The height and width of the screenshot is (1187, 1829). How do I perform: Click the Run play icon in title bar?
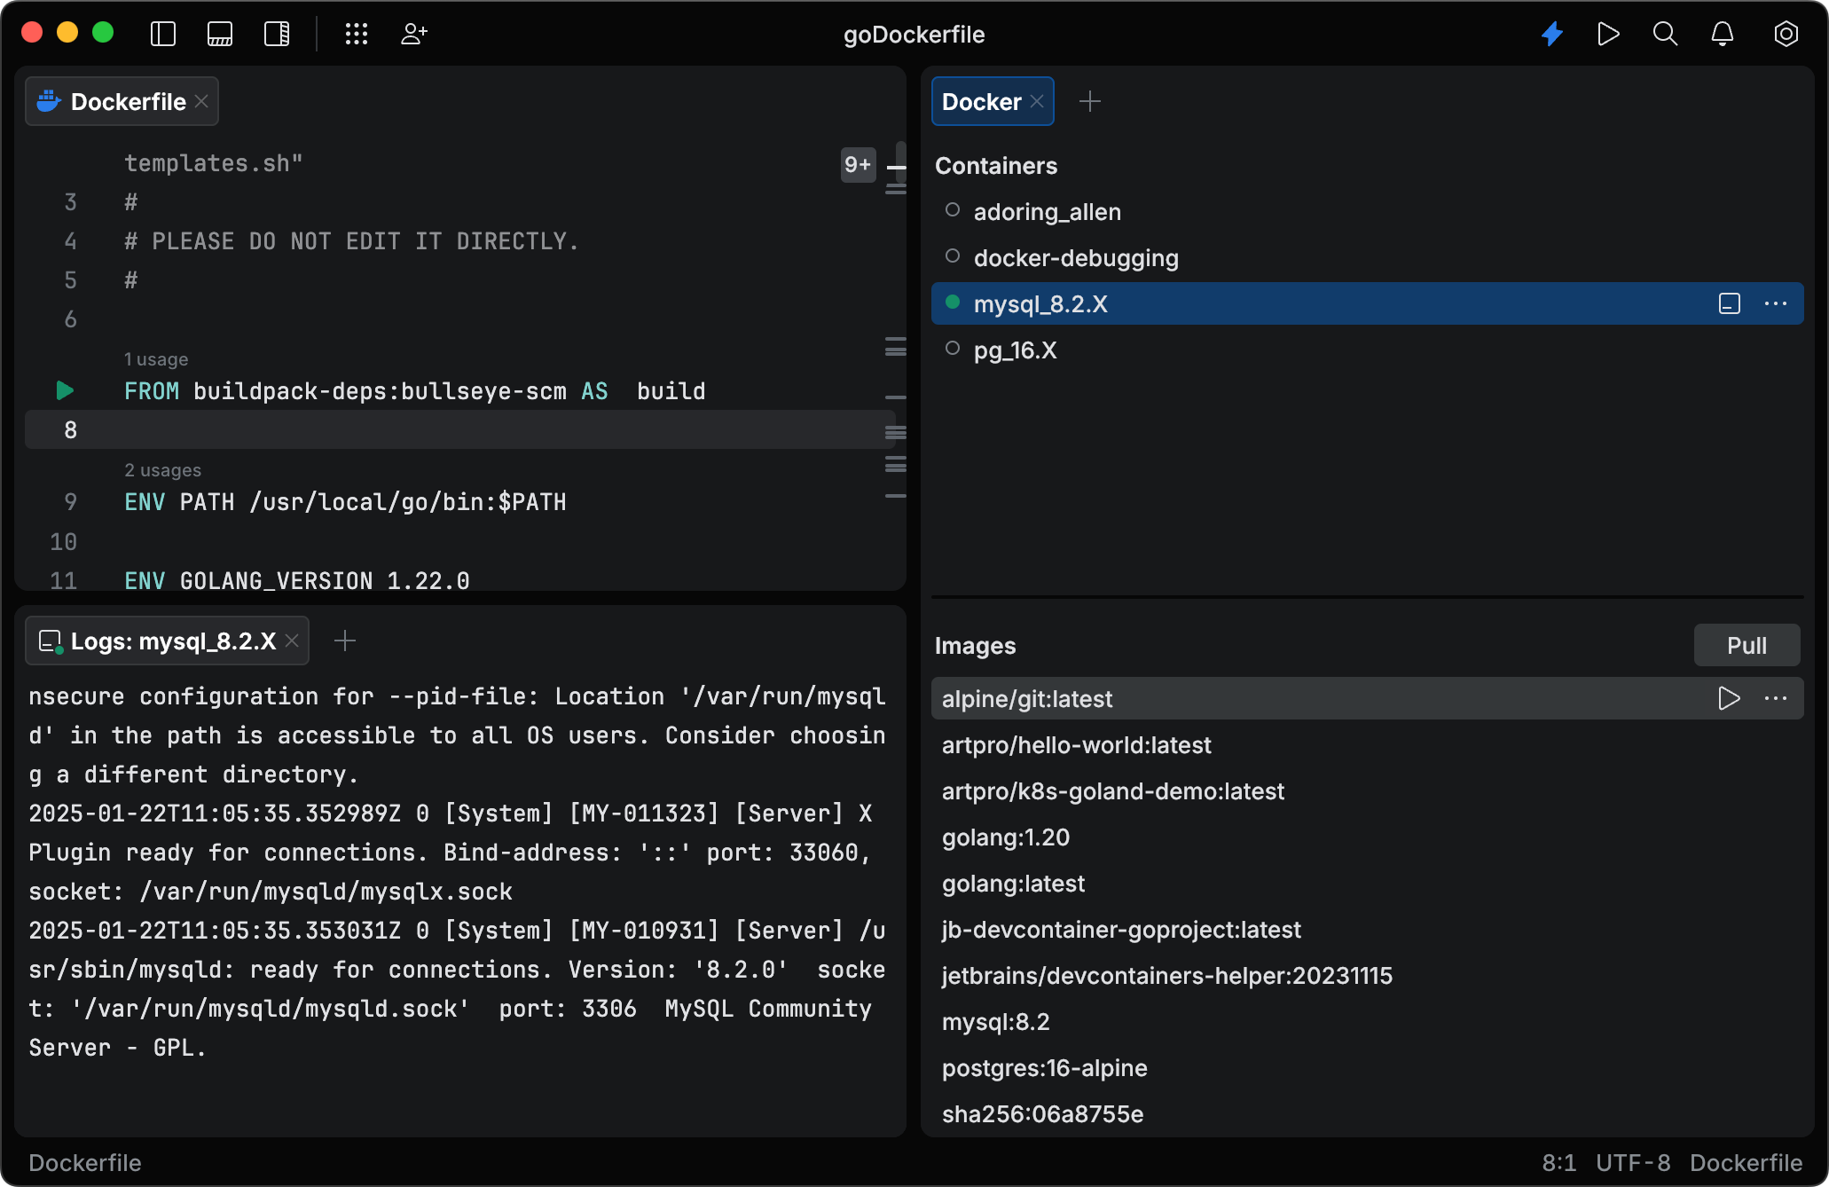(1608, 35)
